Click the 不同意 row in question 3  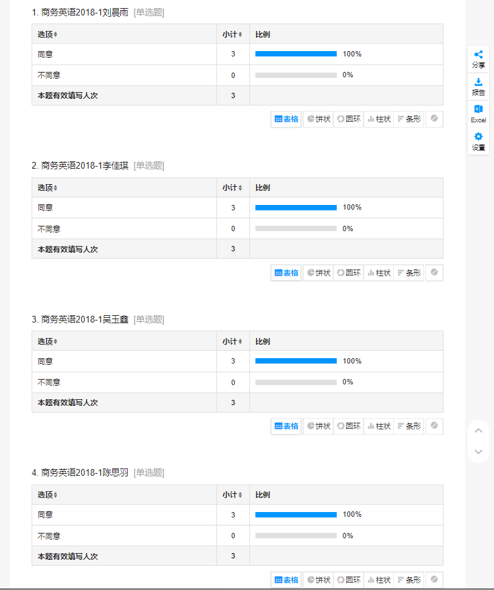point(49,382)
